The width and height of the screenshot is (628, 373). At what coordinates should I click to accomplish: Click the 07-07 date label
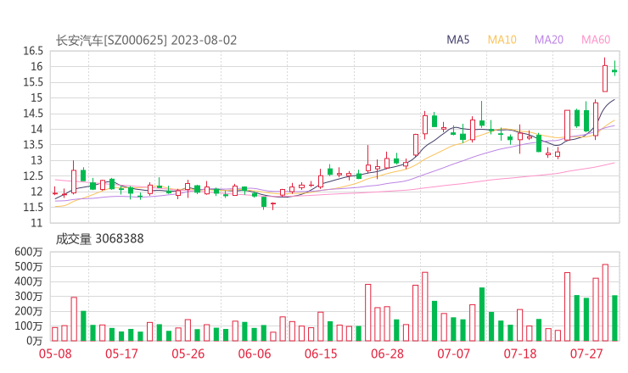(453, 354)
